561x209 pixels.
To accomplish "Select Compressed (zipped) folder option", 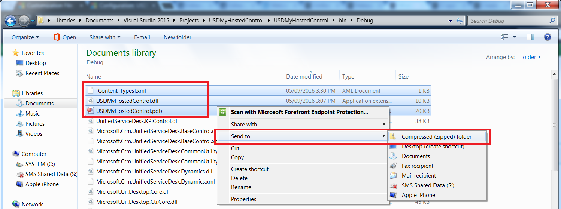I will tap(436, 137).
